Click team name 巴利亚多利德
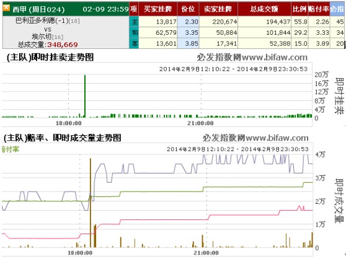 pyautogui.click(x=35, y=20)
